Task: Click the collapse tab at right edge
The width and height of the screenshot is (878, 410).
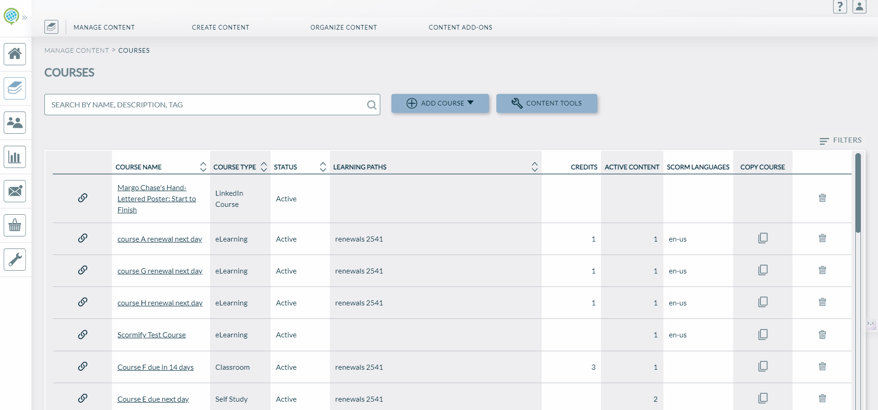Action: click(871, 323)
